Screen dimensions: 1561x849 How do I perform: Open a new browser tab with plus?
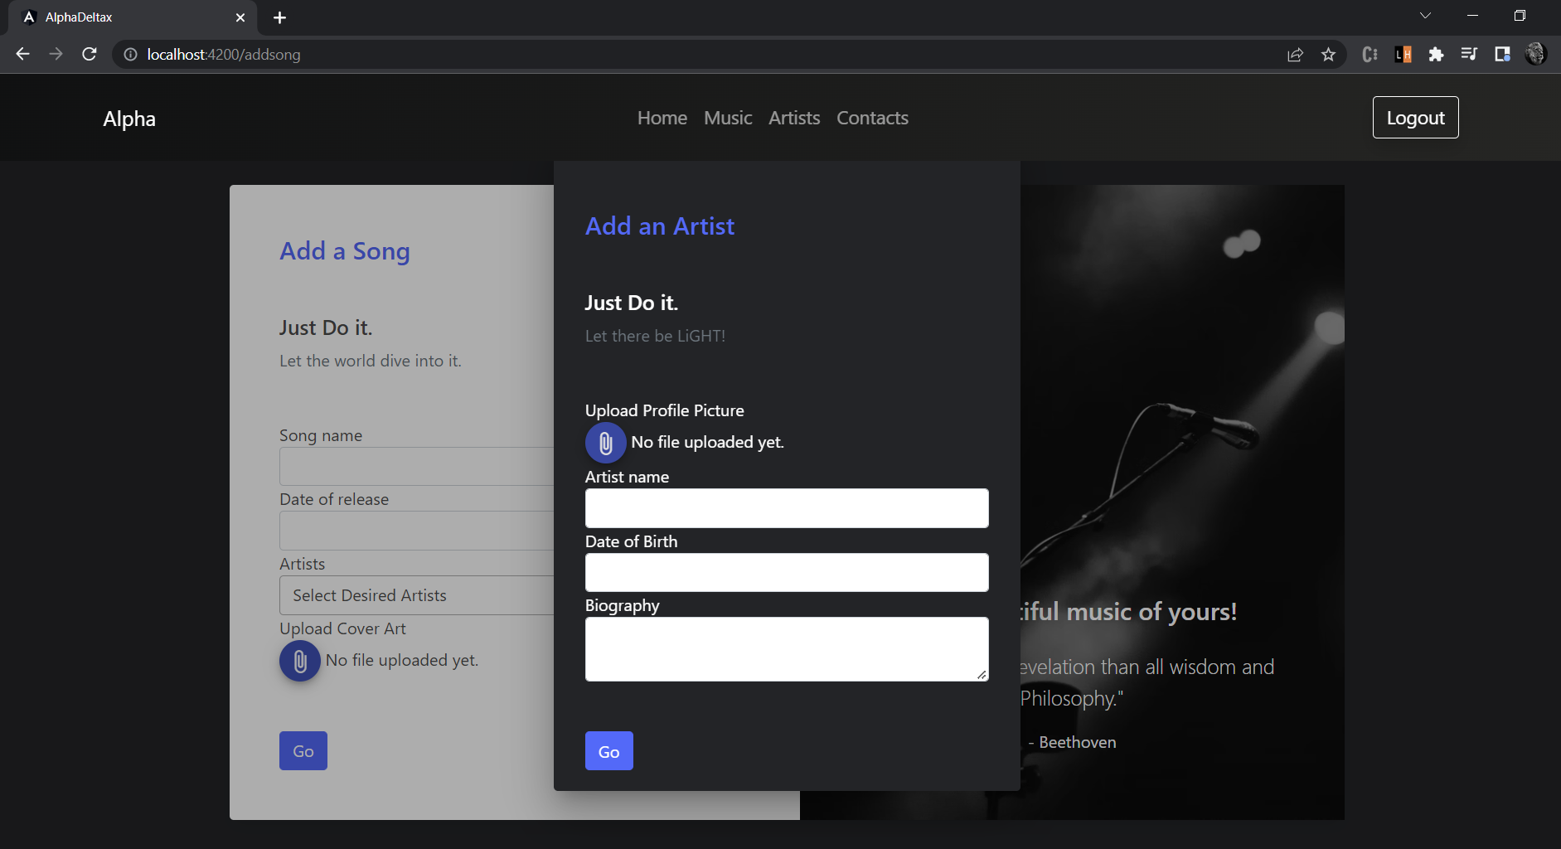279,17
